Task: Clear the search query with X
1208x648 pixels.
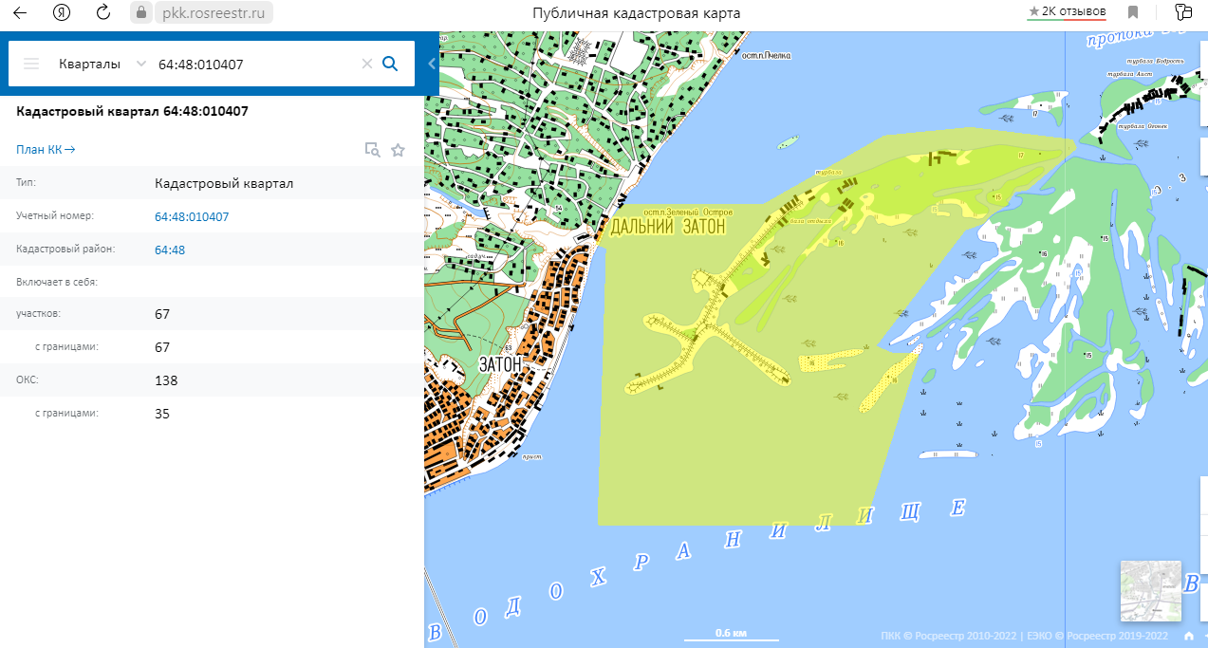Action: pos(366,64)
